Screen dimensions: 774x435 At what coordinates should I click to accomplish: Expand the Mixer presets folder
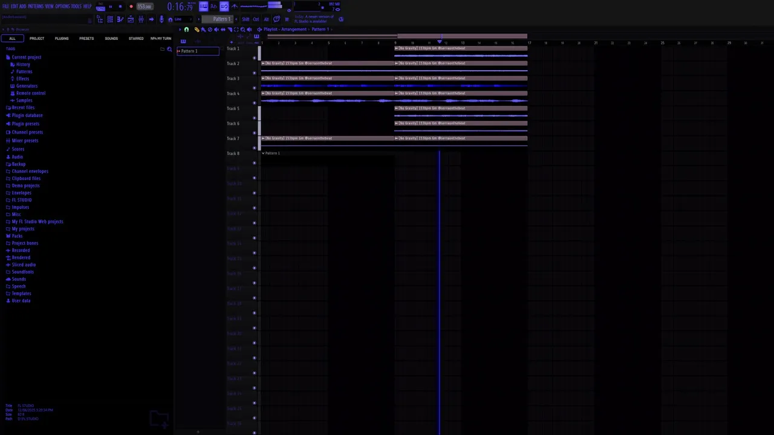[22, 141]
